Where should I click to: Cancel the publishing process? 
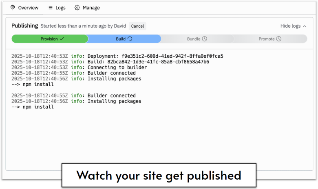click(x=137, y=26)
